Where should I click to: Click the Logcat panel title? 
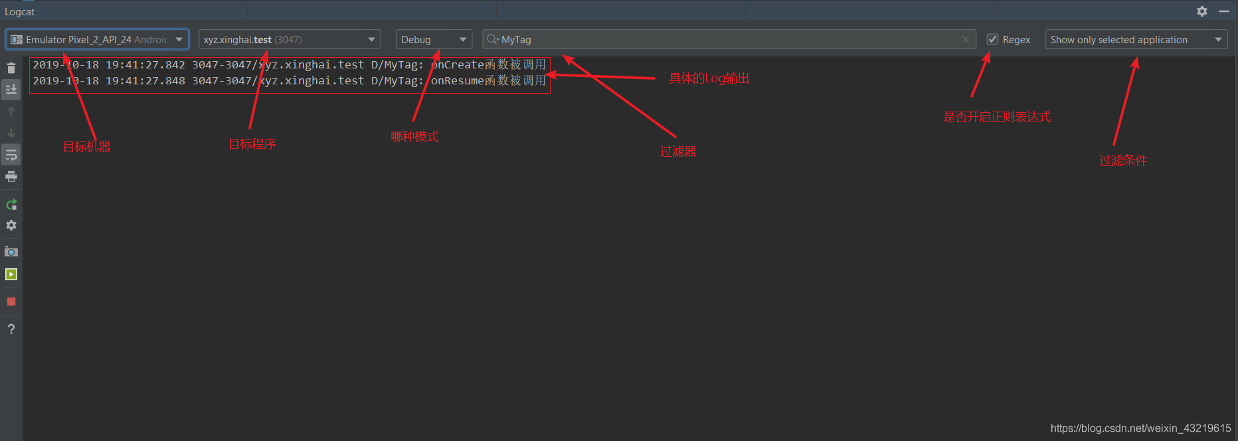[20, 11]
